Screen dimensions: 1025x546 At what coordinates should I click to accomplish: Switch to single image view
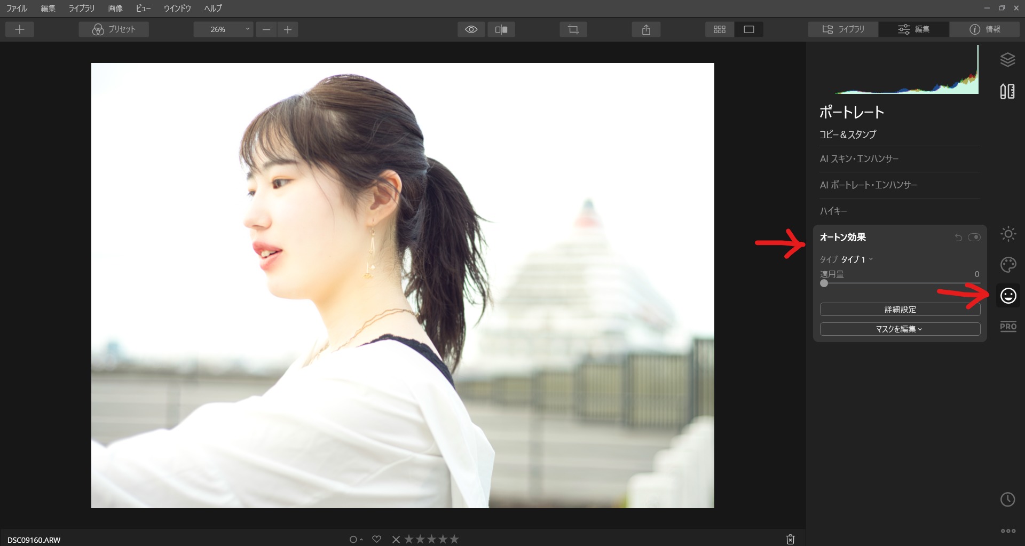click(x=749, y=29)
